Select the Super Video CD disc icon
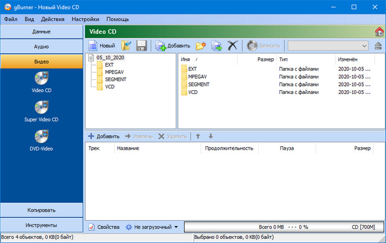386x243 pixels. click(42, 108)
